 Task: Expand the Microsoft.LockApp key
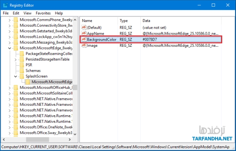point(9,37)
